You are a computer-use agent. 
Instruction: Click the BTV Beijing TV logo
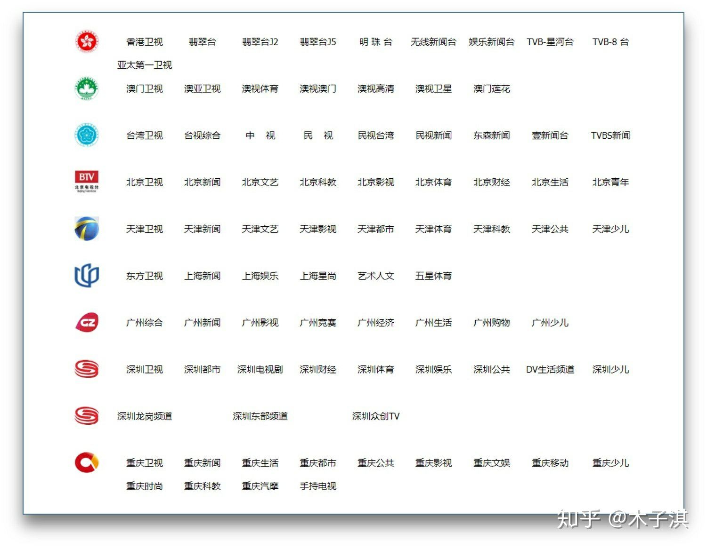(87, 182)
